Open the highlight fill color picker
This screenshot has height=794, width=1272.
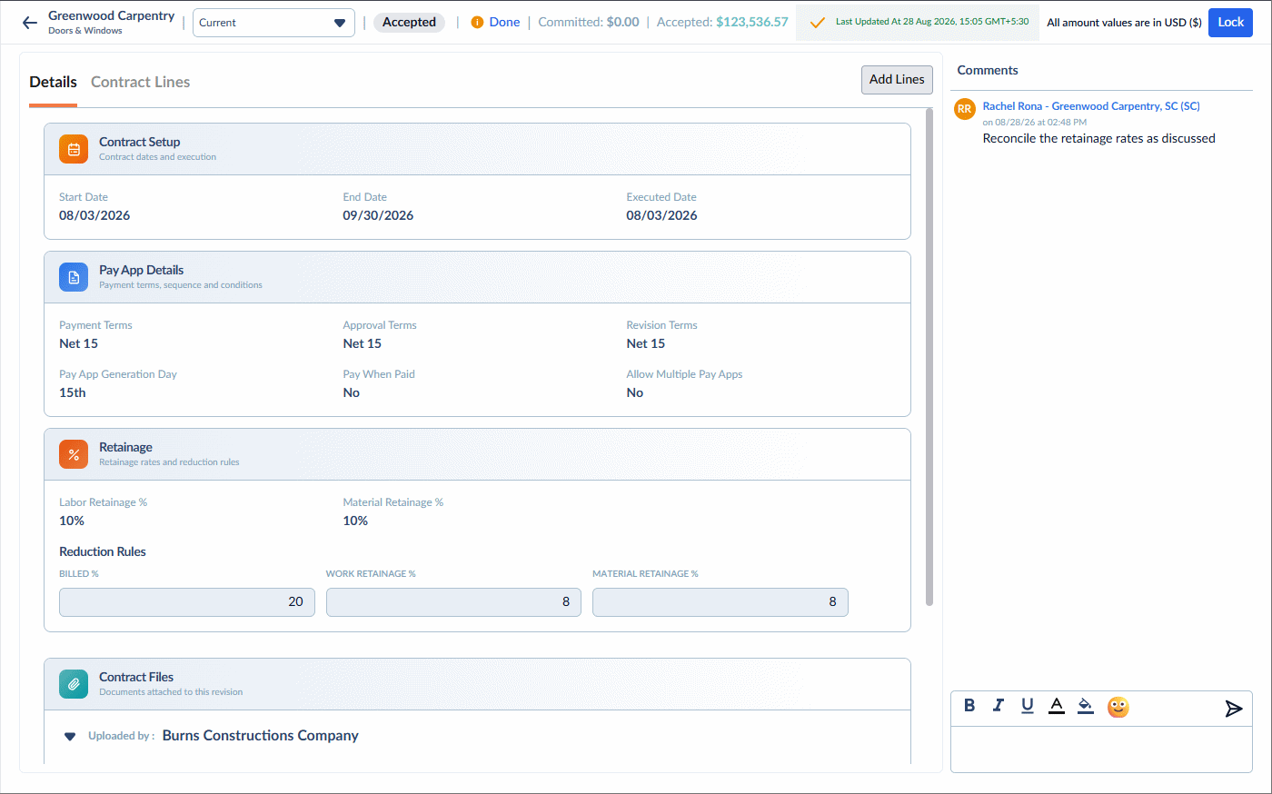[x=1086, y=706]
